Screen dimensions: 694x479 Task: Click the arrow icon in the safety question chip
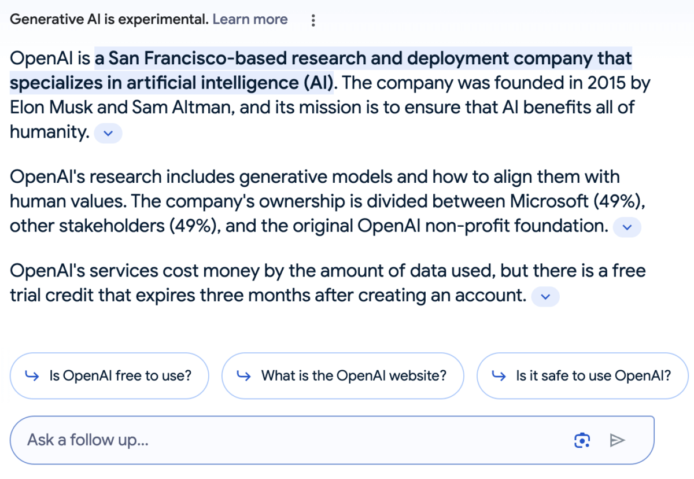pyautogui.click(x=498, y=375)
